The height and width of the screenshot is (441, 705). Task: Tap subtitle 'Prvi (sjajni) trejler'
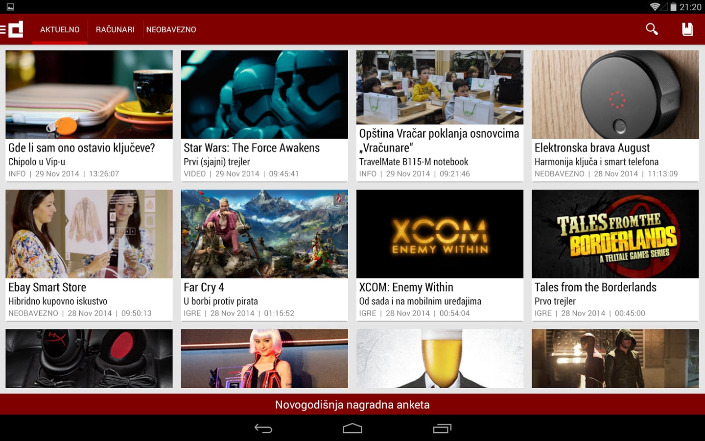click(x=217, y=162)
